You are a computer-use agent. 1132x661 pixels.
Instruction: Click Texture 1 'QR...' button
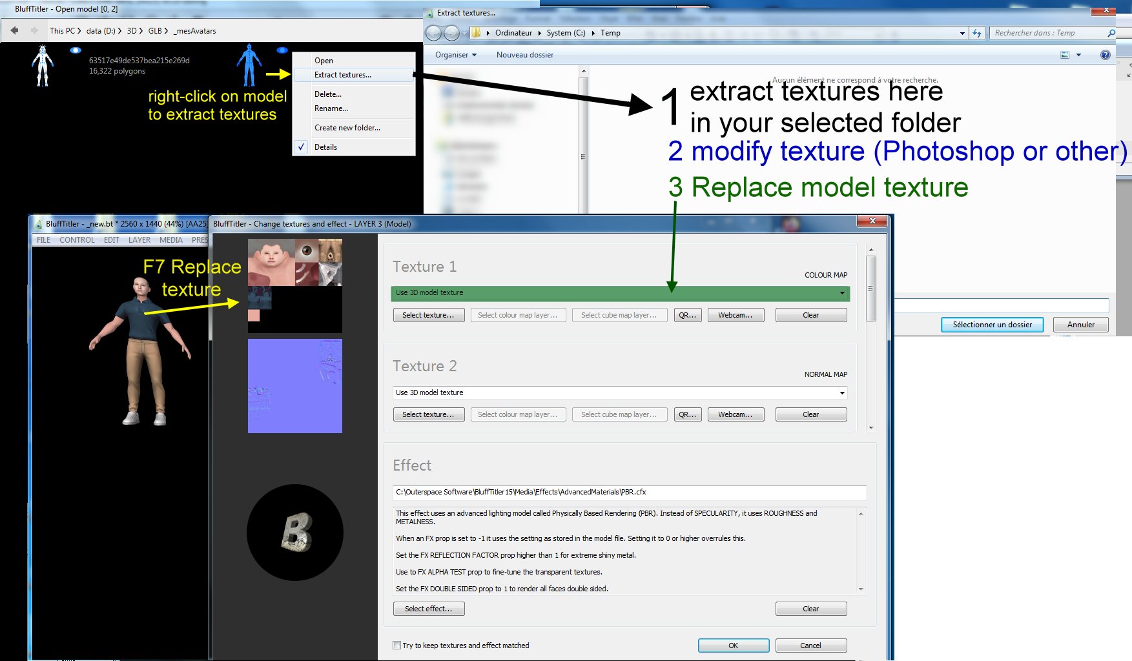tap(688, 315)
